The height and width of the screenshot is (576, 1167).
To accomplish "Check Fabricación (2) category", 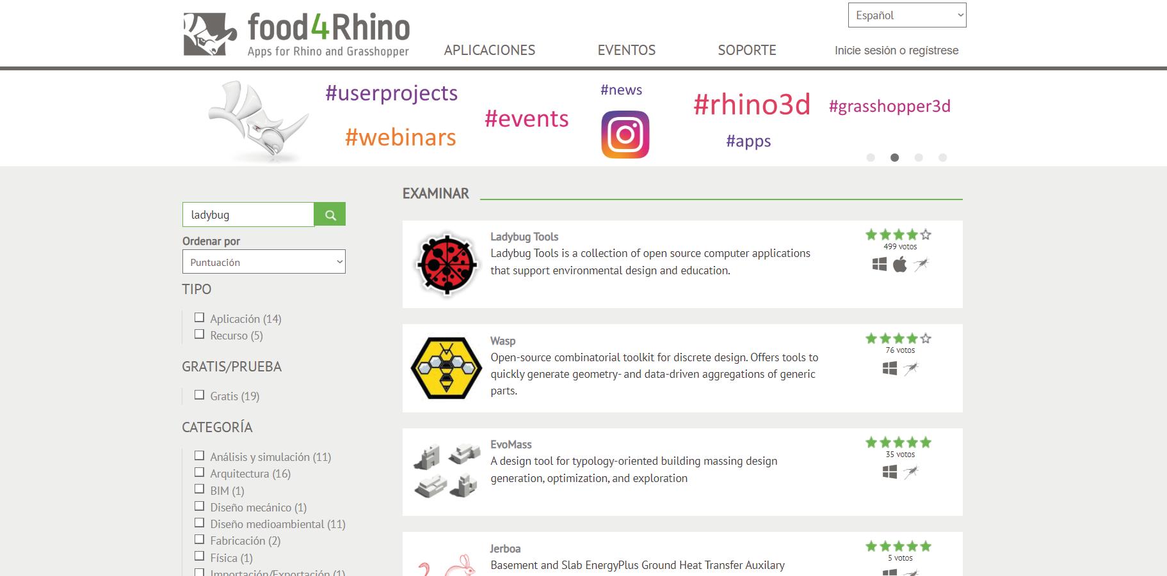I will pyautogui.click(x=199, y=540).
